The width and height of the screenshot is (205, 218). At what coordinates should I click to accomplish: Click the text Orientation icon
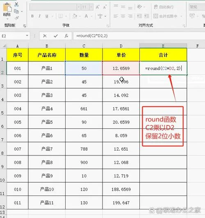139,7
